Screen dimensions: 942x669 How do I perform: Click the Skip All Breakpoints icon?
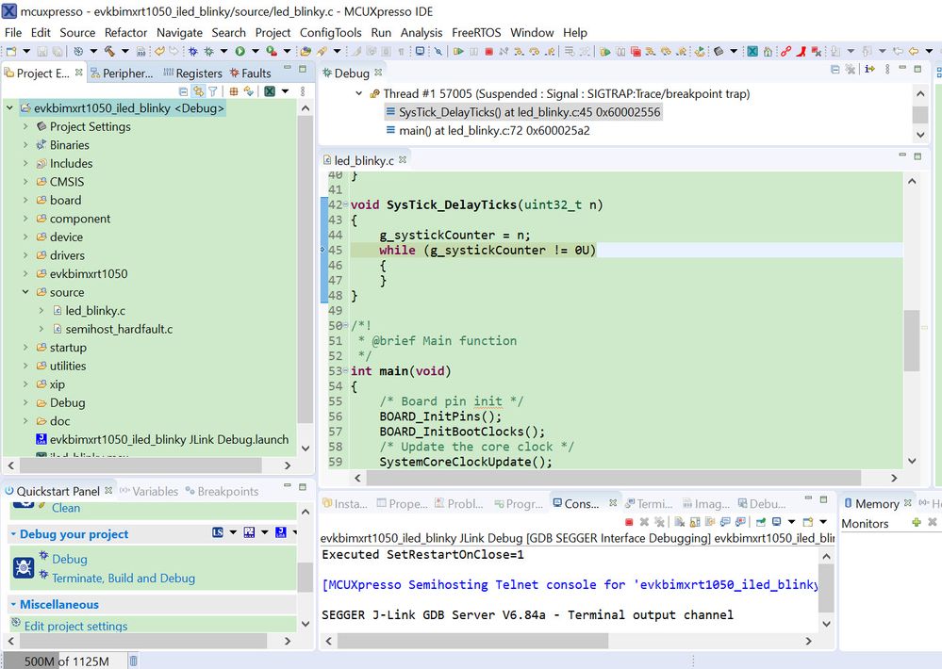pyautogui.click(x=438, y=51)
